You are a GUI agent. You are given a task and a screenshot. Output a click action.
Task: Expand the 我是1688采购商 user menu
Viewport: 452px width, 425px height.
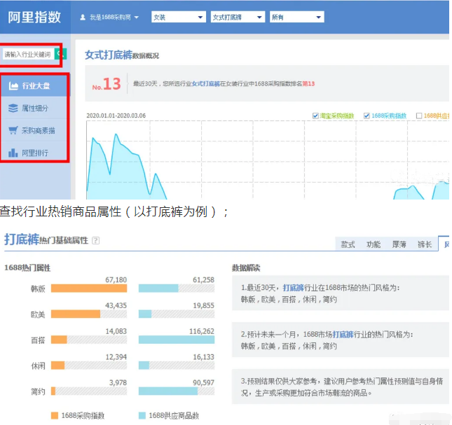tap(109, 18)
